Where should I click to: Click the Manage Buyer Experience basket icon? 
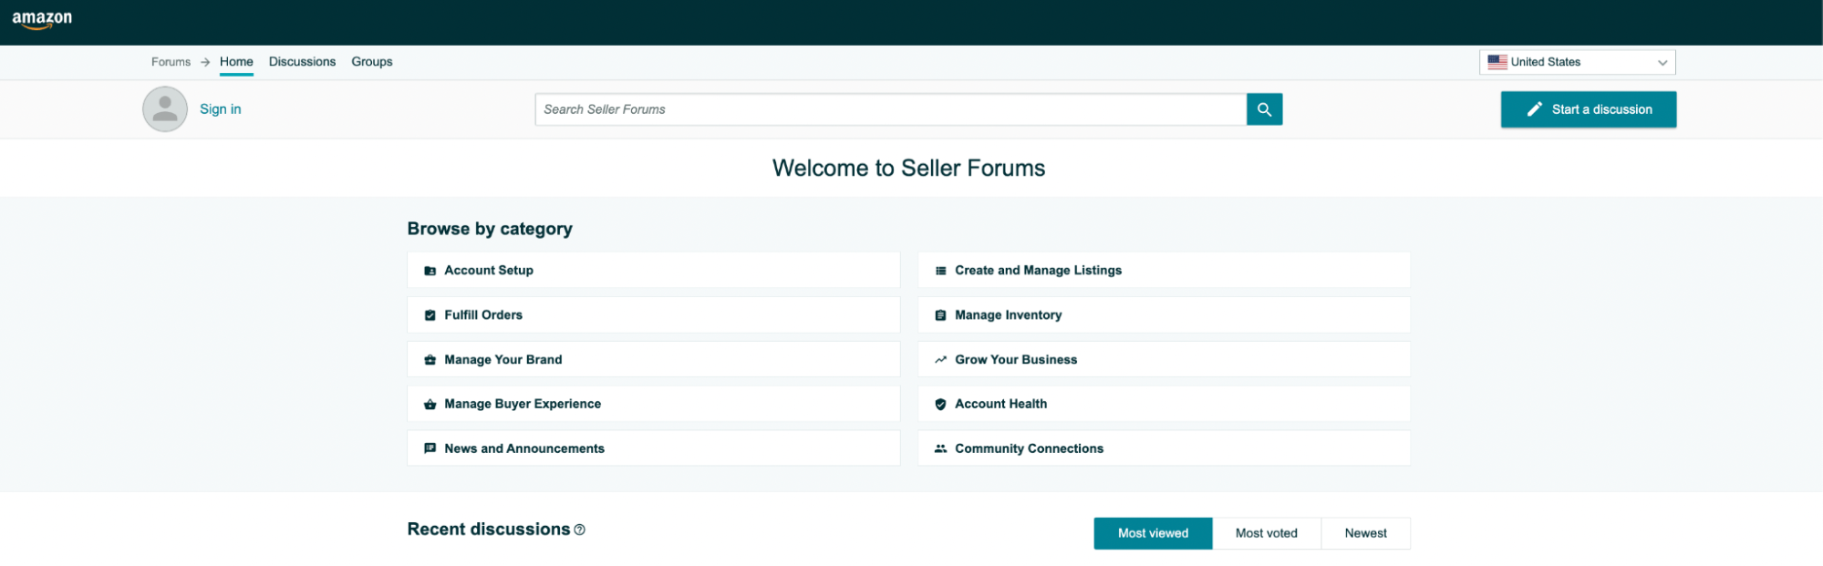pyautogui.click(x=430, y=405)
